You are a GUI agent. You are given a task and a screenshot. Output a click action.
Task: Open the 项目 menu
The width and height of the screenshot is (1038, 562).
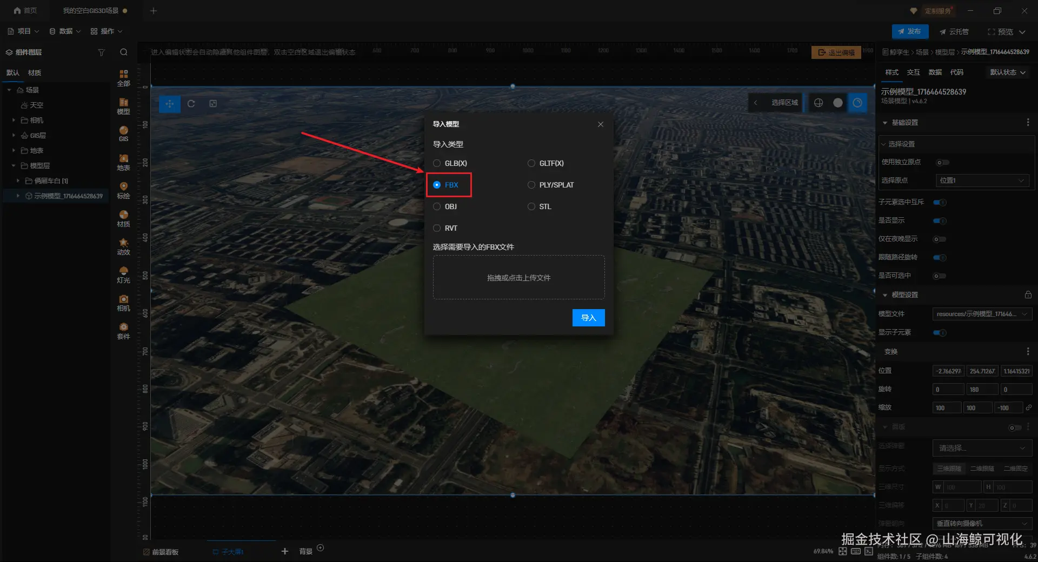pyautogui.click(x=23, y=31)
